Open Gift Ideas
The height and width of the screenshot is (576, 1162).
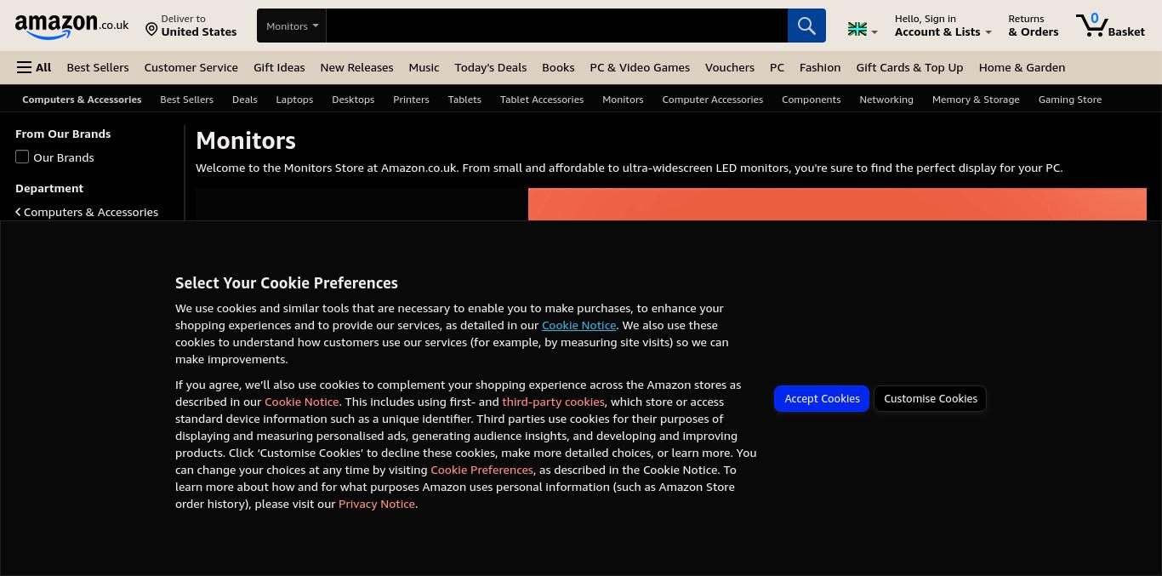point(279,67)
